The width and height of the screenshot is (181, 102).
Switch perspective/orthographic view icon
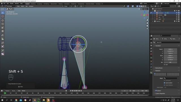[147, 29]
